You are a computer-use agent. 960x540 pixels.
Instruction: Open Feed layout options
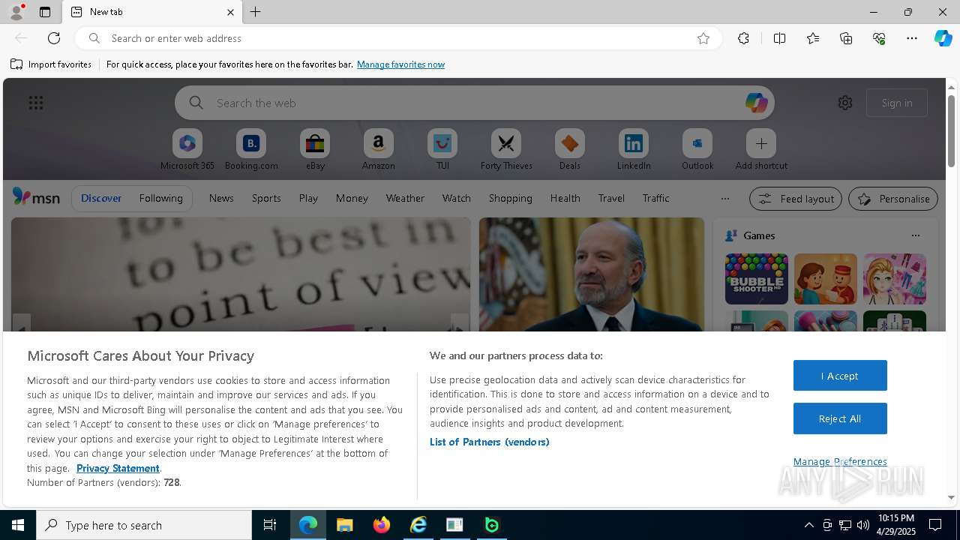coord(795,199)
